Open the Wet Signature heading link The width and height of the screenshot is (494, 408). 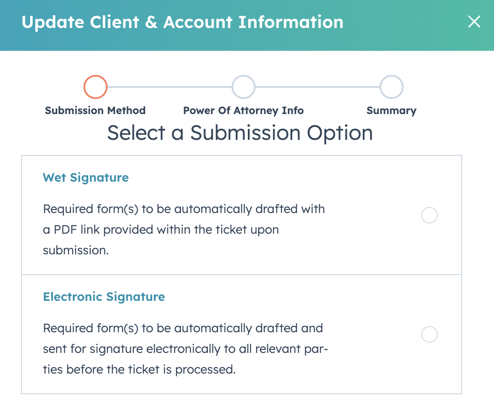click(x=85, y=177)
